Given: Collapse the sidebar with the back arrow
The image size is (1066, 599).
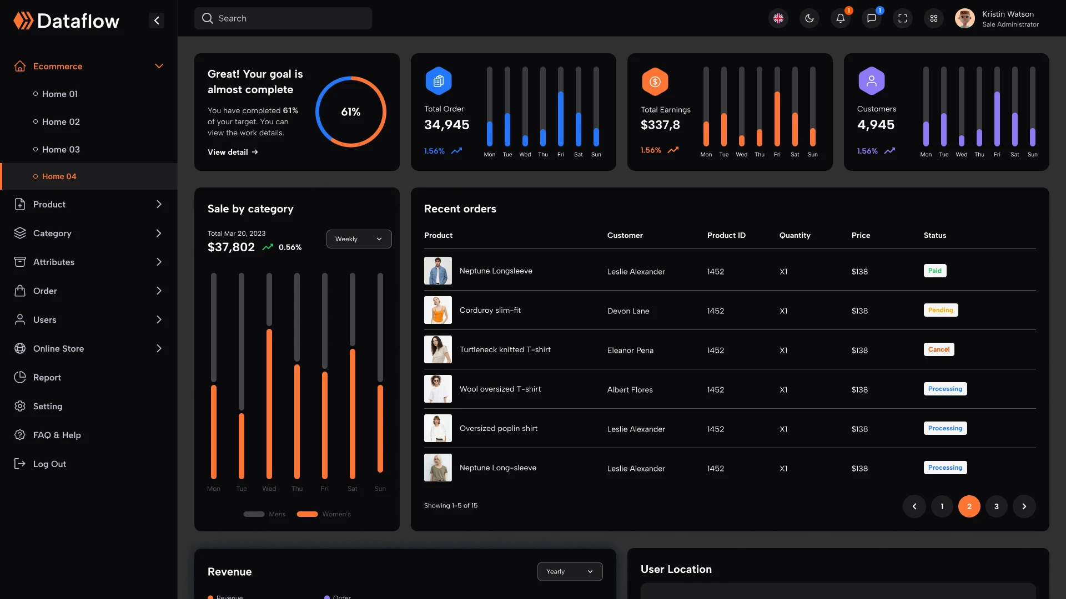Looking at the screenshot, I should (x=157, y=21).
